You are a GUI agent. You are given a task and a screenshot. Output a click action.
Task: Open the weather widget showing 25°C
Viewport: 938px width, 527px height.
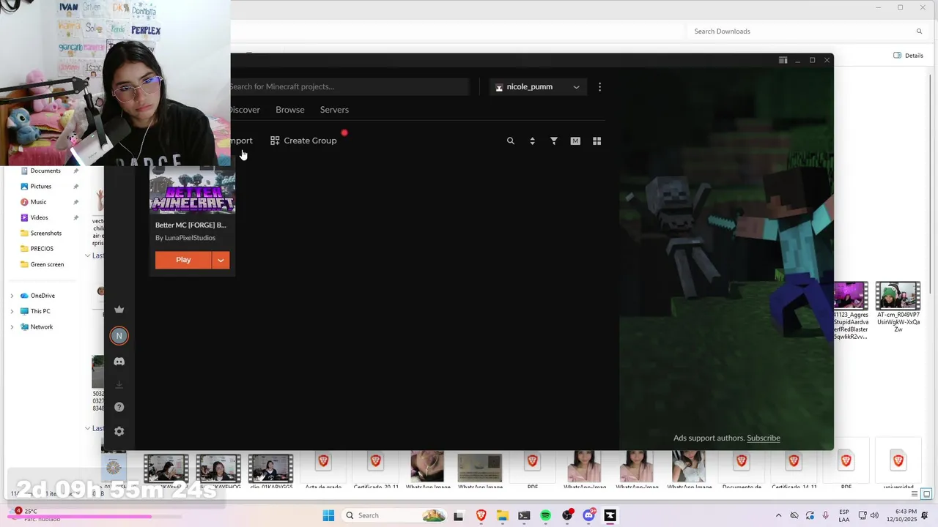tap(29, 515)
